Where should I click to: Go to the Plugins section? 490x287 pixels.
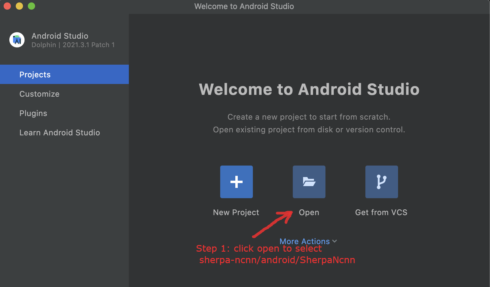pos(64,113)
